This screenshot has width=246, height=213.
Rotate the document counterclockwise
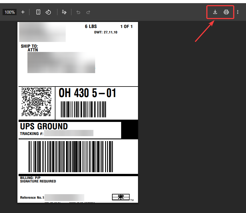48,12
